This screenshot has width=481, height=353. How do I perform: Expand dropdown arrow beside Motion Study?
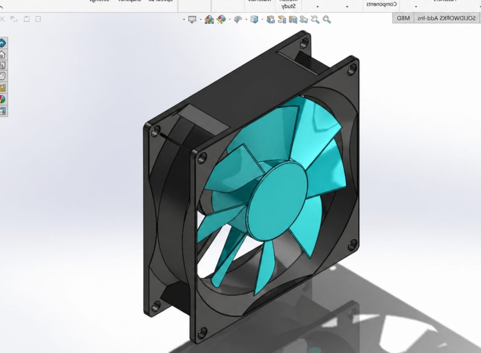point(318,6)
